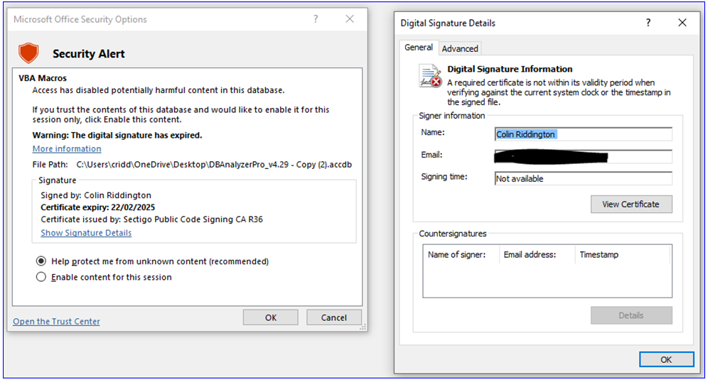Switch to the Advanced tab

coord(460,49)
